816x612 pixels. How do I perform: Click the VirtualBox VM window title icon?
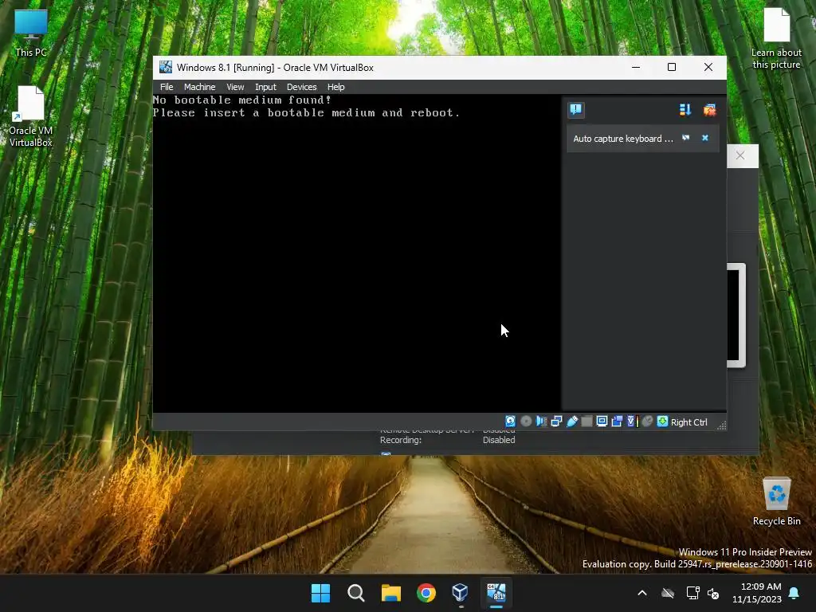tap(166, 67)
